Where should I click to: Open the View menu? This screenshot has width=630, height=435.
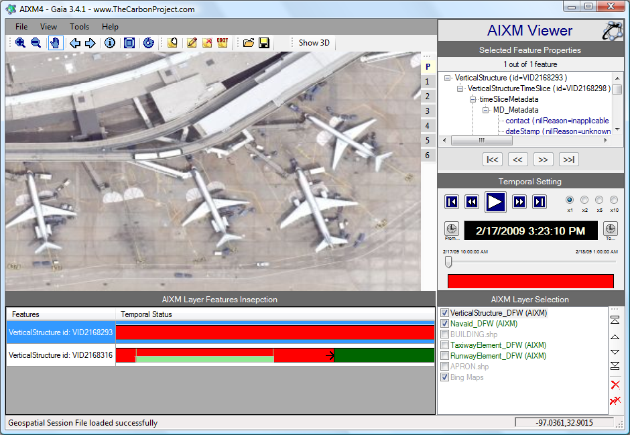[x=48, y=27]
